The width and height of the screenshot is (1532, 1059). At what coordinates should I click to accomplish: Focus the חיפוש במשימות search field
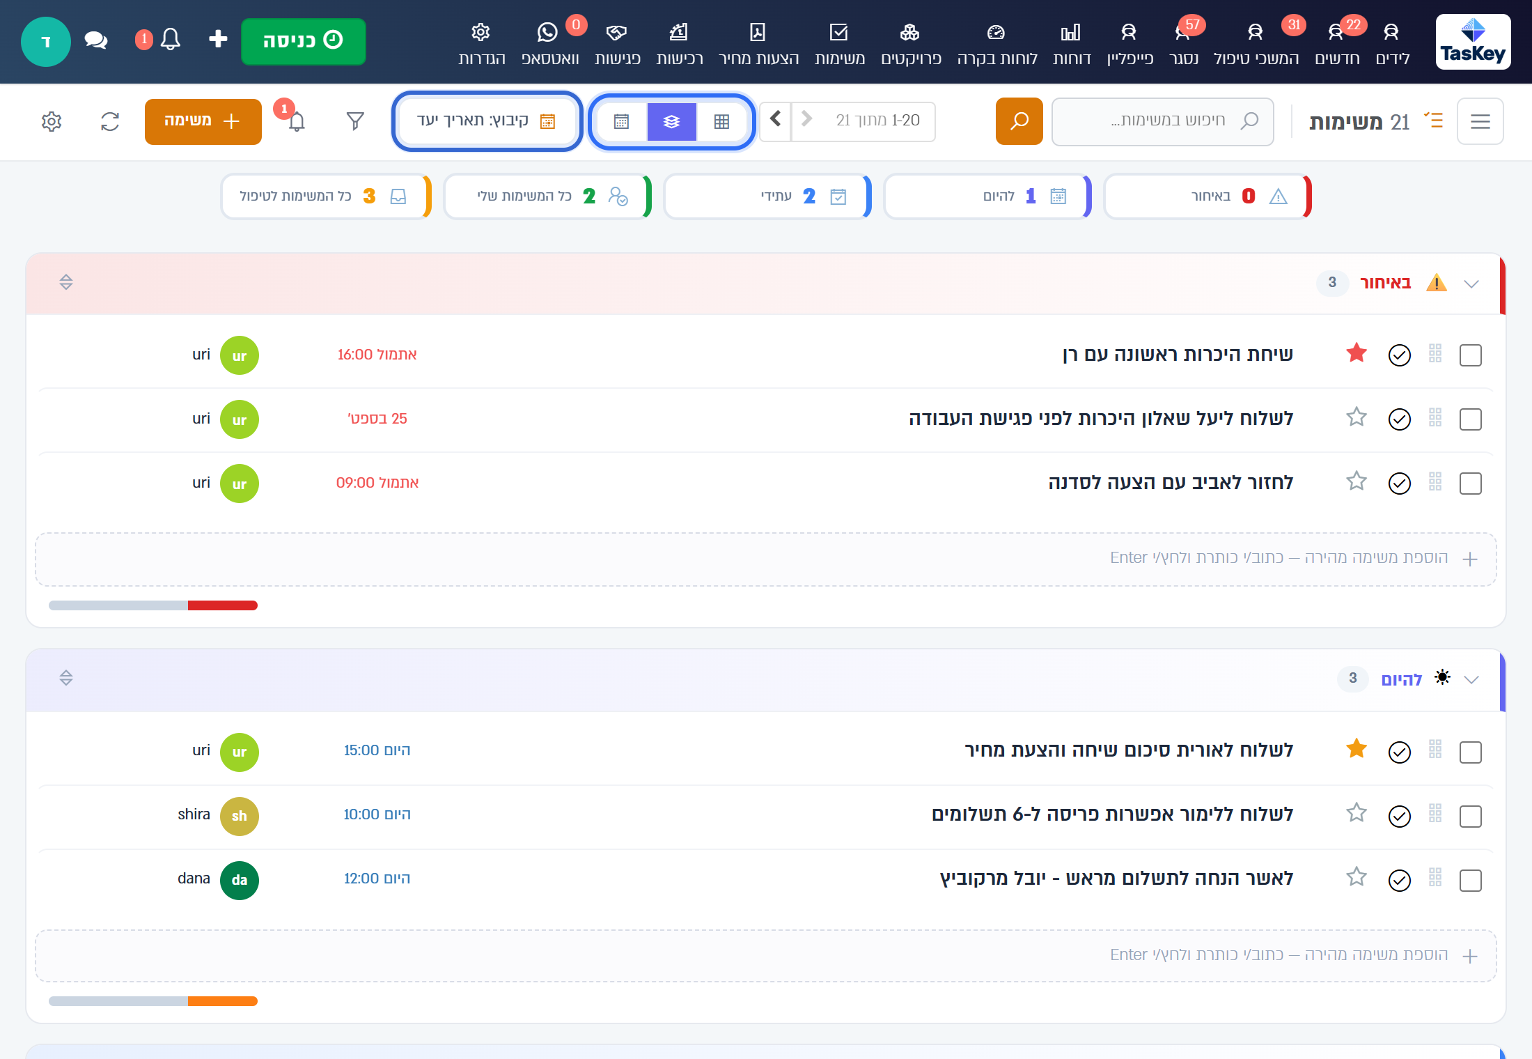pyautogui.click(x=1163, y=121)
